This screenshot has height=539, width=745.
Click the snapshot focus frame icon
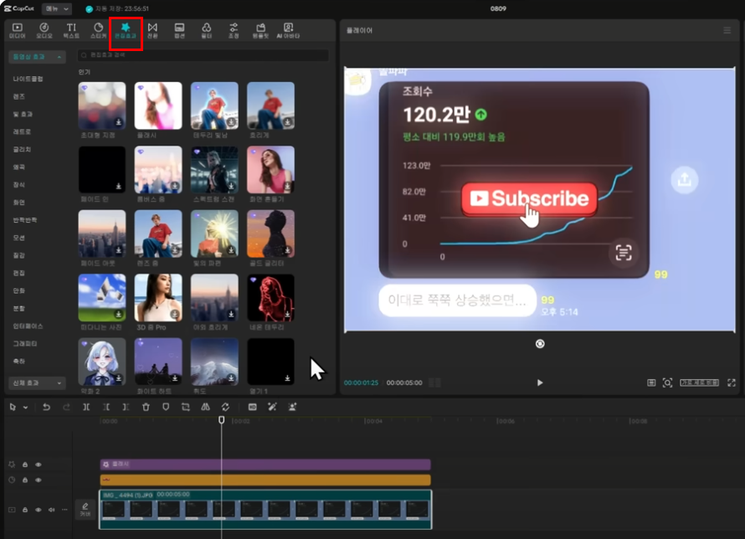coord(667,382)
